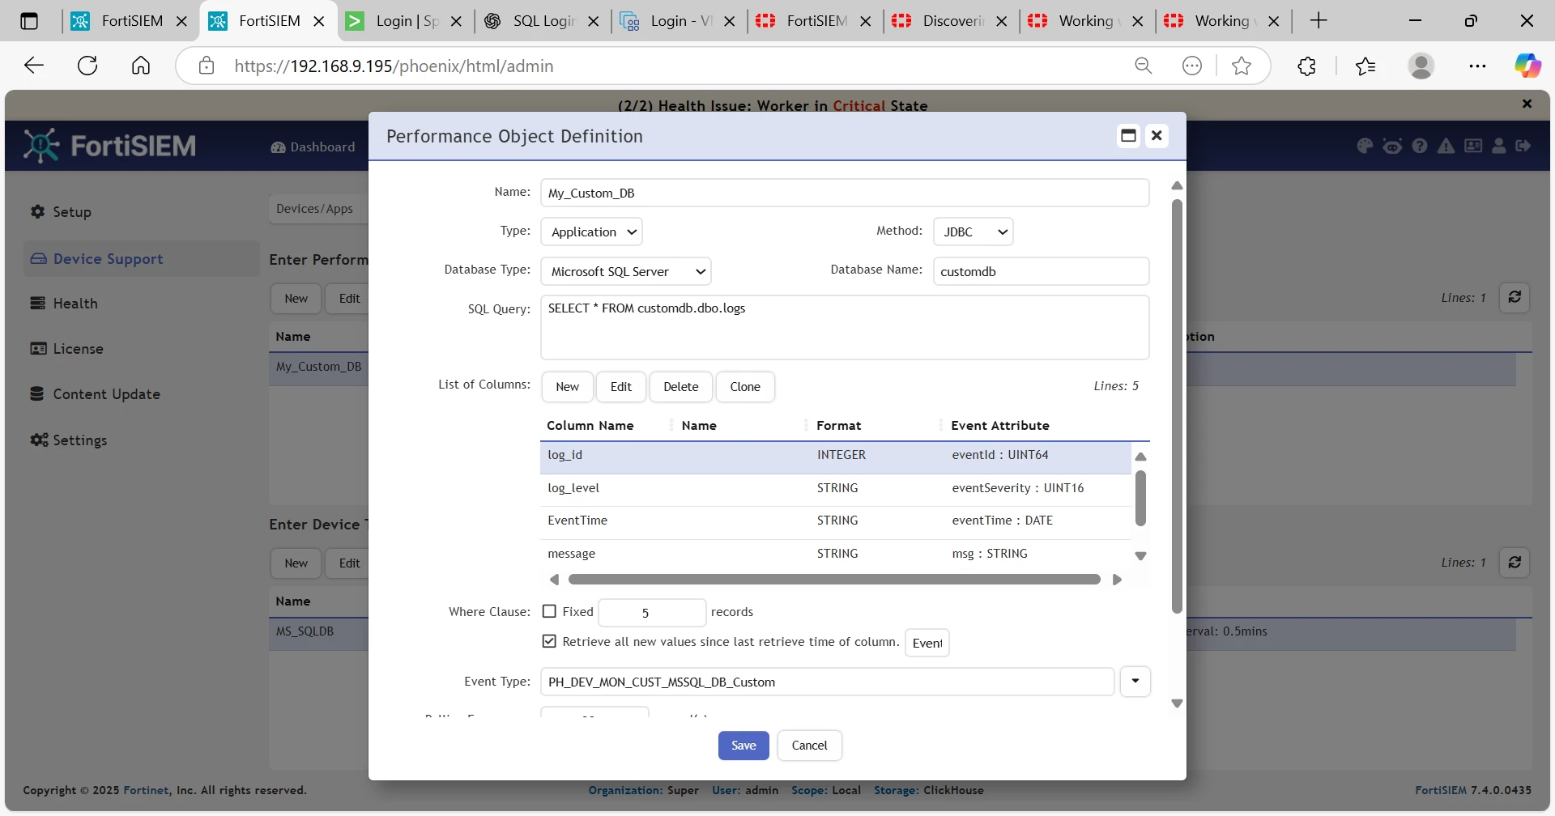The width and height of the screenshot is (1555, 816).
Task: Click the column list vertical scrollbar thumb
Action: click(x=1140, y=498)
